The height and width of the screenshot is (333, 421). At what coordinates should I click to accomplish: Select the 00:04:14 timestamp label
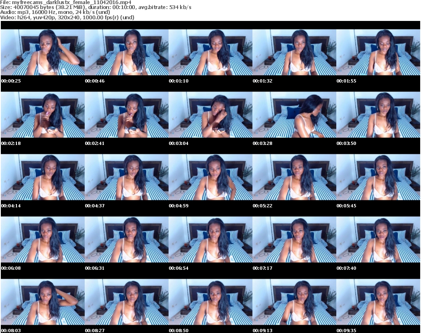tap(11, 206)
